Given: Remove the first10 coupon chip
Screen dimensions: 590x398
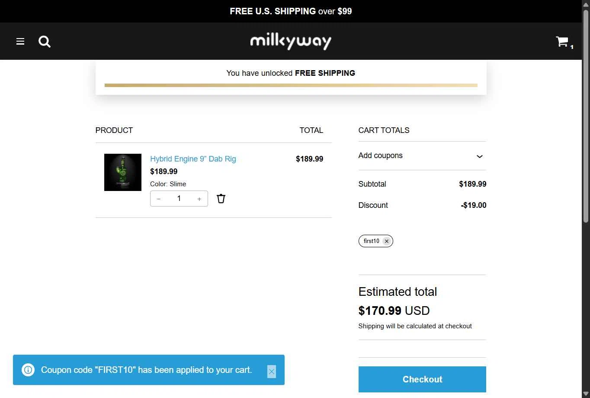Looking at the screenshot, I should [x=387, y=241].
